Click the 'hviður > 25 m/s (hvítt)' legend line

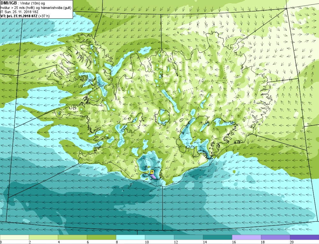click(17, 8)
